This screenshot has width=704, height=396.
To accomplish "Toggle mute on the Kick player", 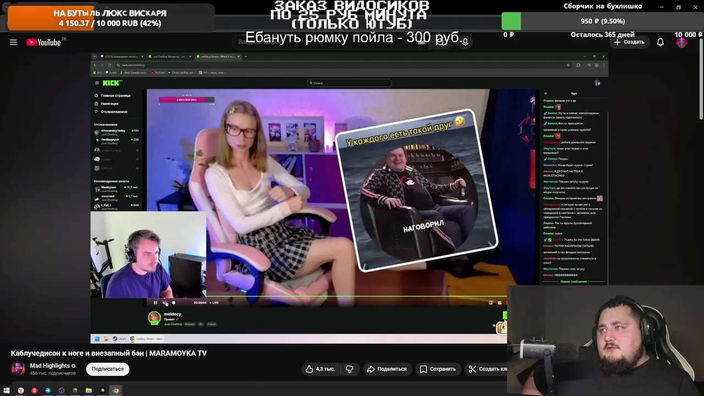I will (164, 302).
